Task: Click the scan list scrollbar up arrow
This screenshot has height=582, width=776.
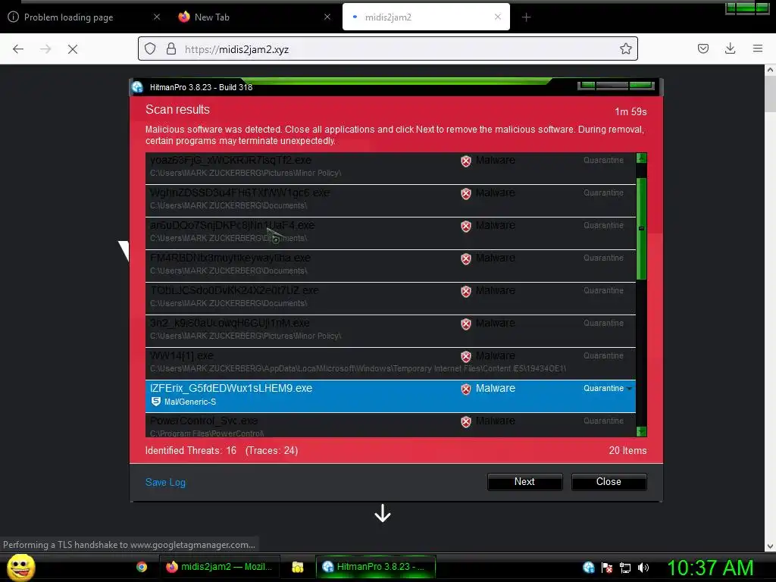Action: [x=641, y=158]
